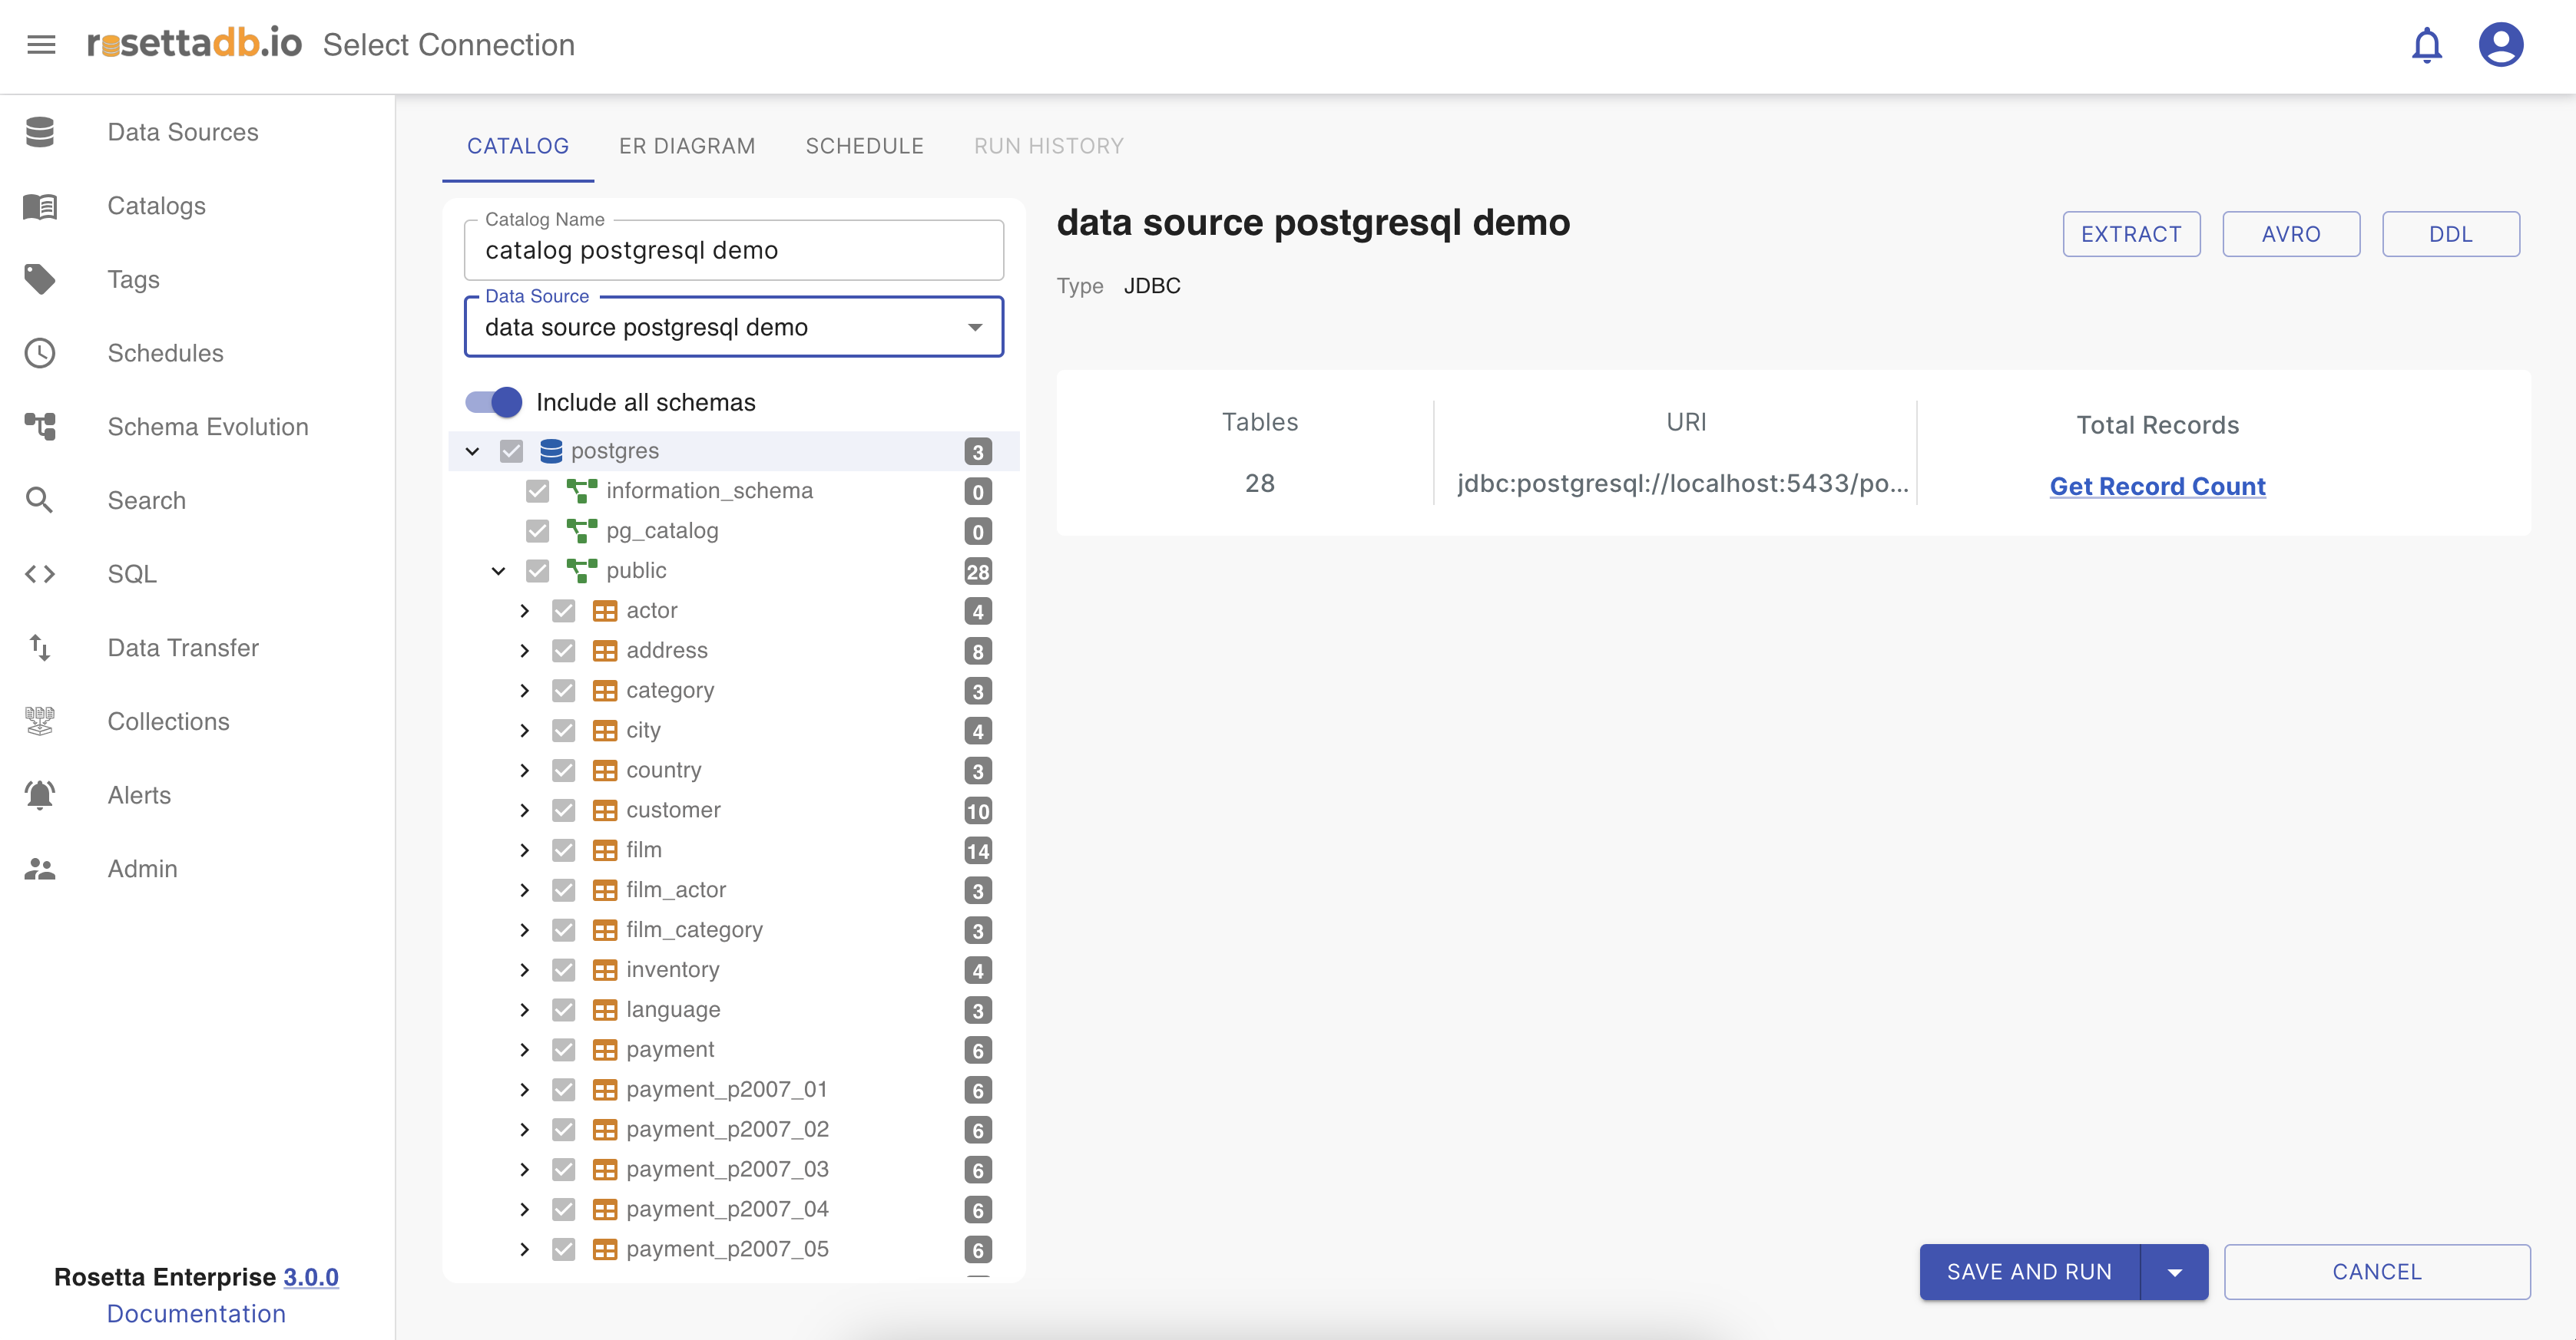
Task: Click the Data Transfer arrows icon
Action: tap(40, 648)
